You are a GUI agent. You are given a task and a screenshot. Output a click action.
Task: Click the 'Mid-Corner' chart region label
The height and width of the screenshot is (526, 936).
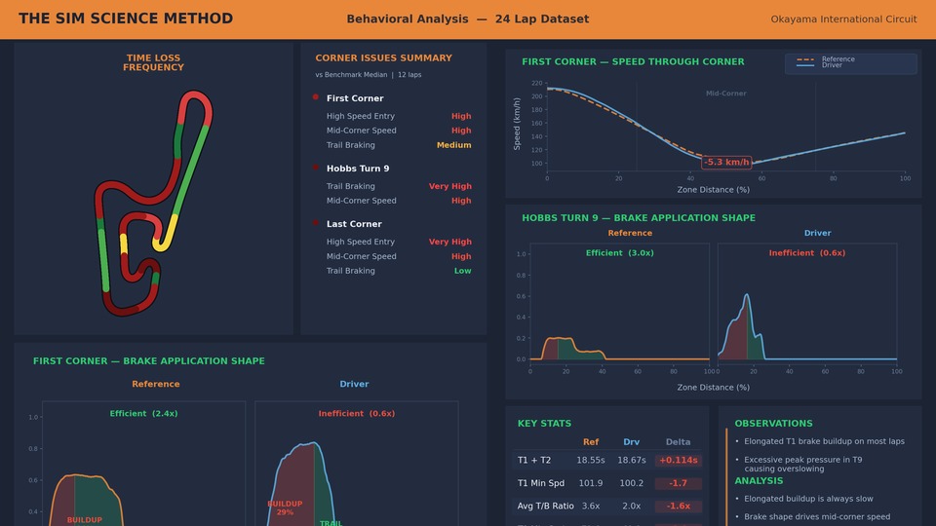pyautogui.click(x=725, y=94)
